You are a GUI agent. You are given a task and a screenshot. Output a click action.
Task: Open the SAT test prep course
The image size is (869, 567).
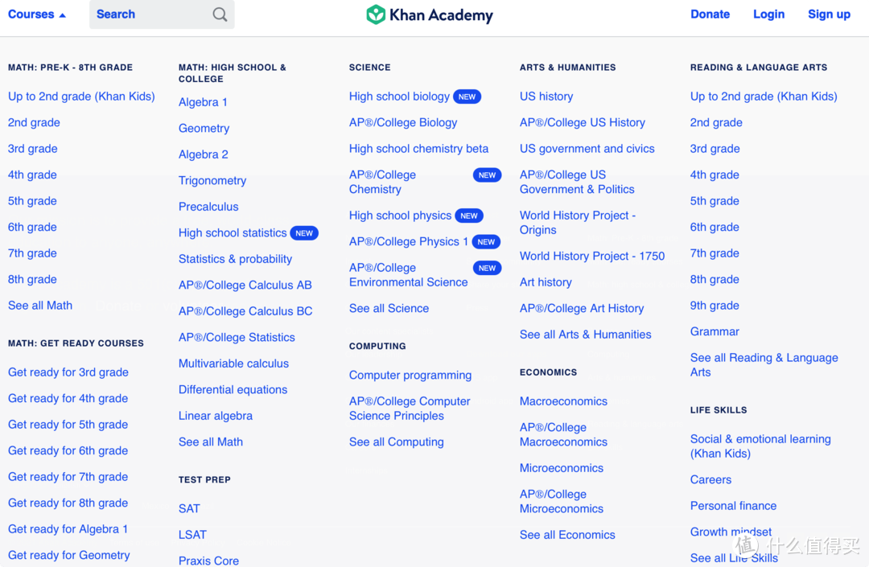coord(189,509)
